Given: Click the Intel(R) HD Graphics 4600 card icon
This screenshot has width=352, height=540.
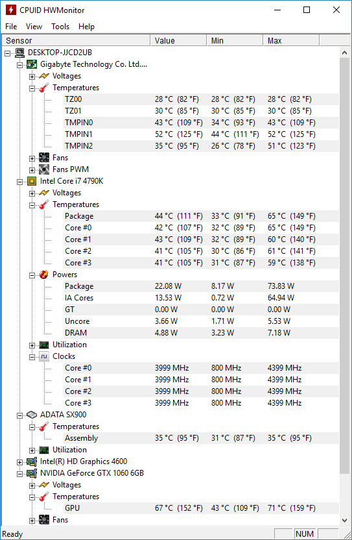Looking at the screenshot, I should point(32,461).
